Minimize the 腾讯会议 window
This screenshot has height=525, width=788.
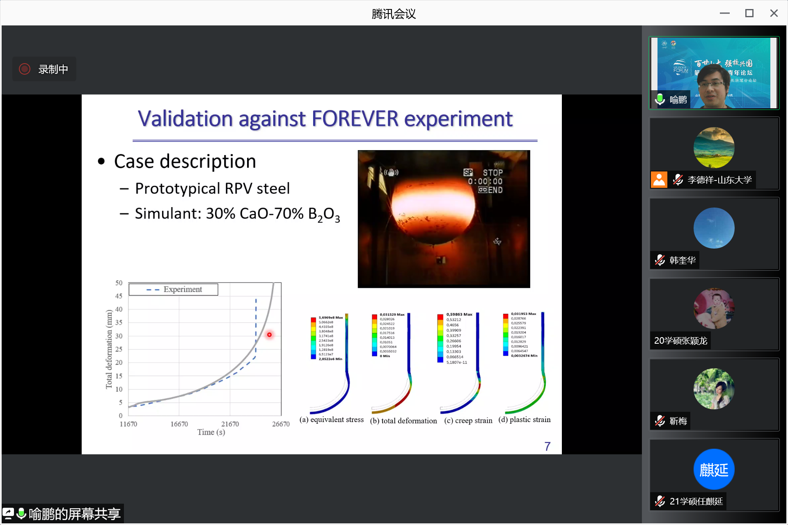coord(725,14)
